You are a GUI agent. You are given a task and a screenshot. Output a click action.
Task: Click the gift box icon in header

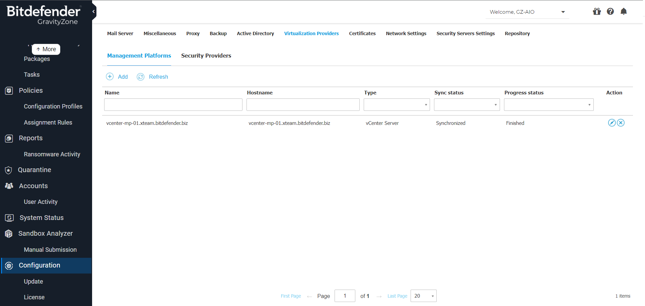click(x=596, y=12)
